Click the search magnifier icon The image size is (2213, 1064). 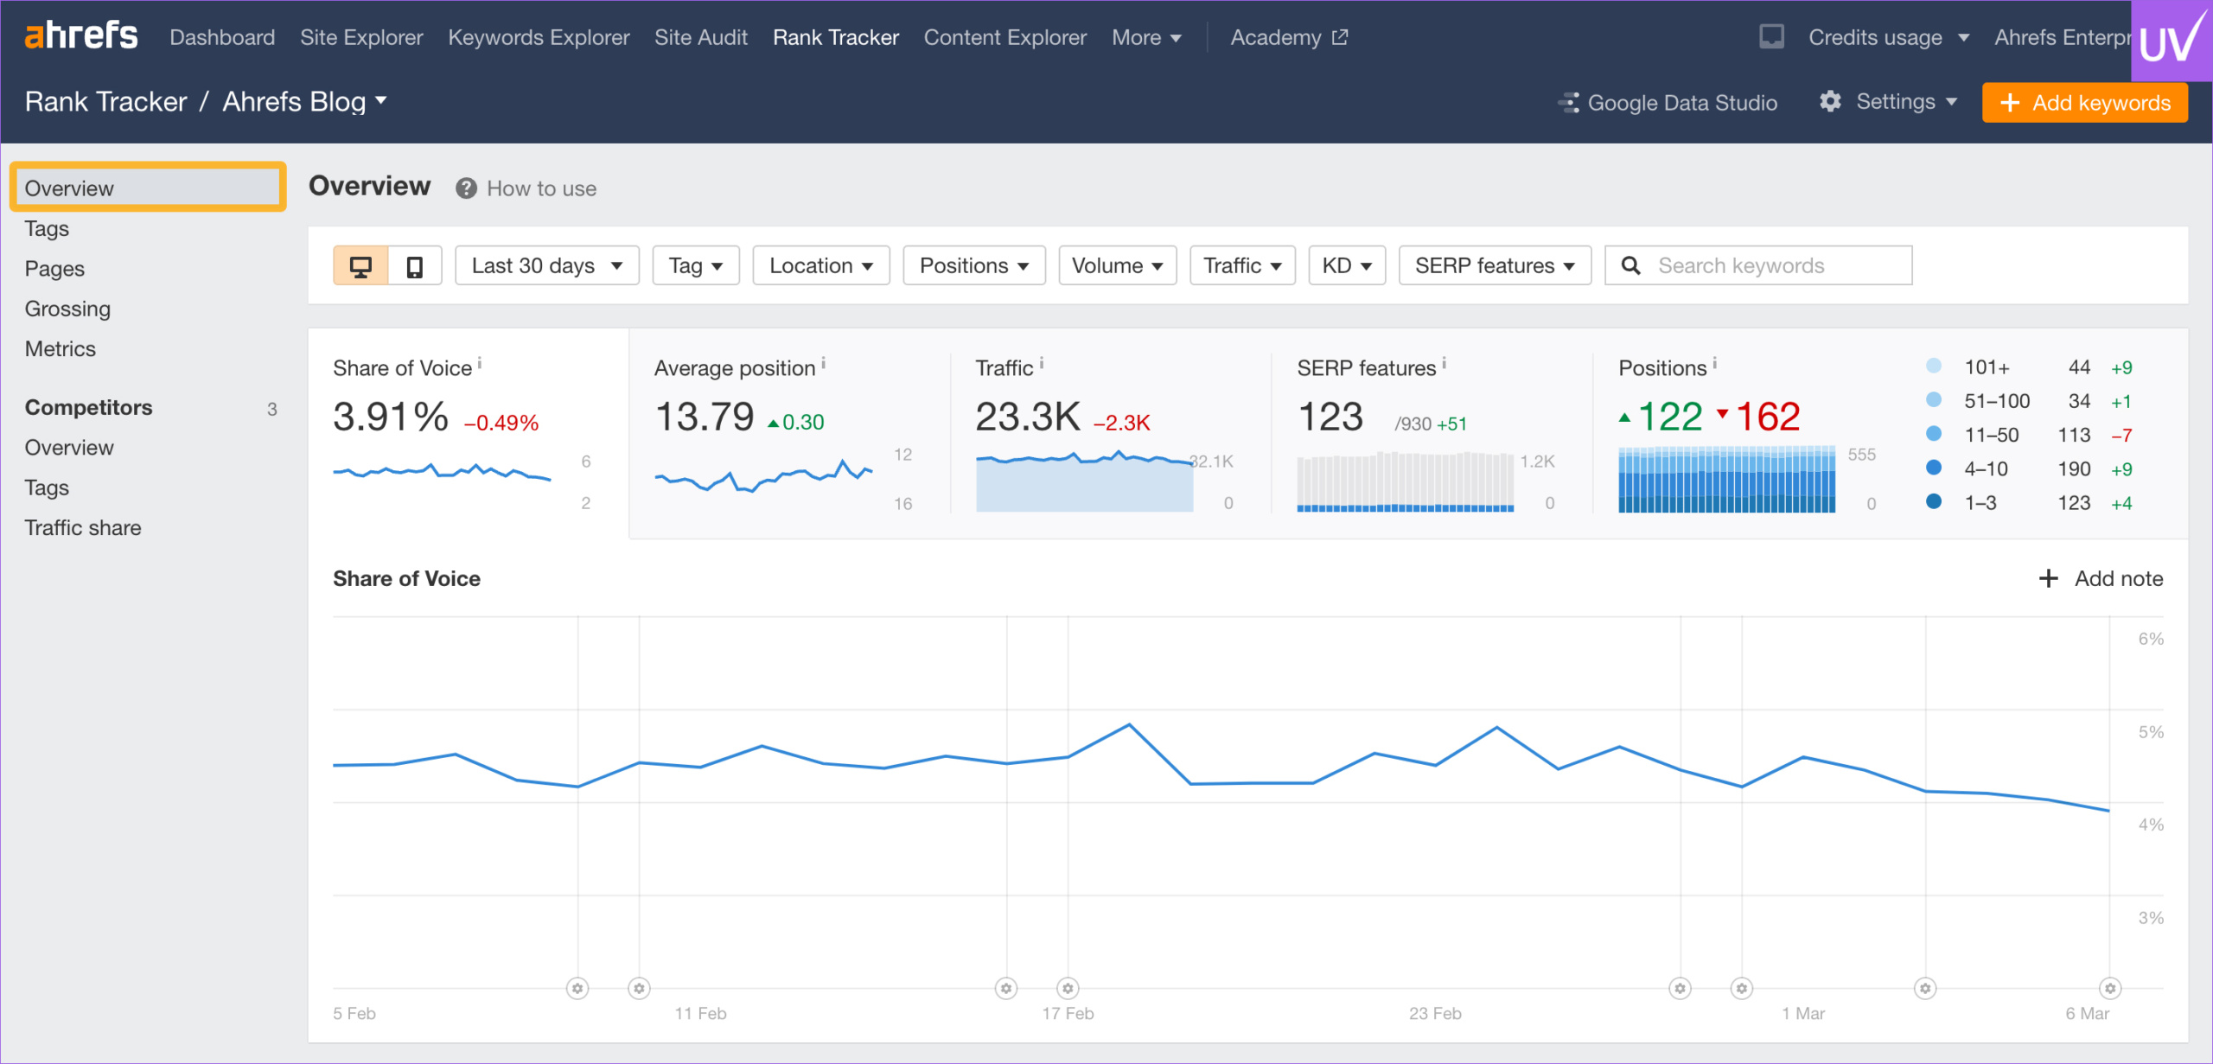[x=1630, y=265]
